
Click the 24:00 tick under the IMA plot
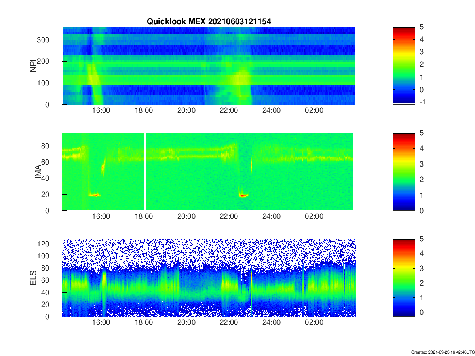pyautogui.click(x=272, y=216)
